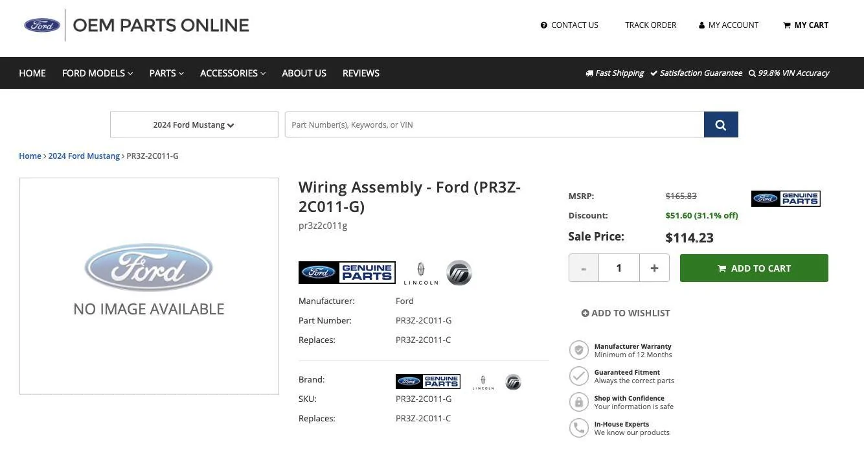864x470 pixels.
Task: Increase quantity with the plus button
Action: point(654,268)
